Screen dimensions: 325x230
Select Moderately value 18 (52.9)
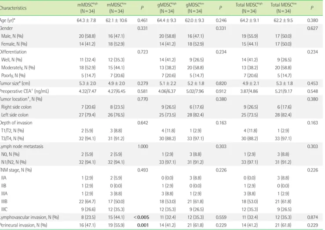point(87,68)
